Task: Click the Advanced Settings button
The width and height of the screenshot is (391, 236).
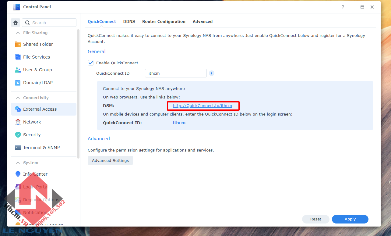Action: click(110, 161)
